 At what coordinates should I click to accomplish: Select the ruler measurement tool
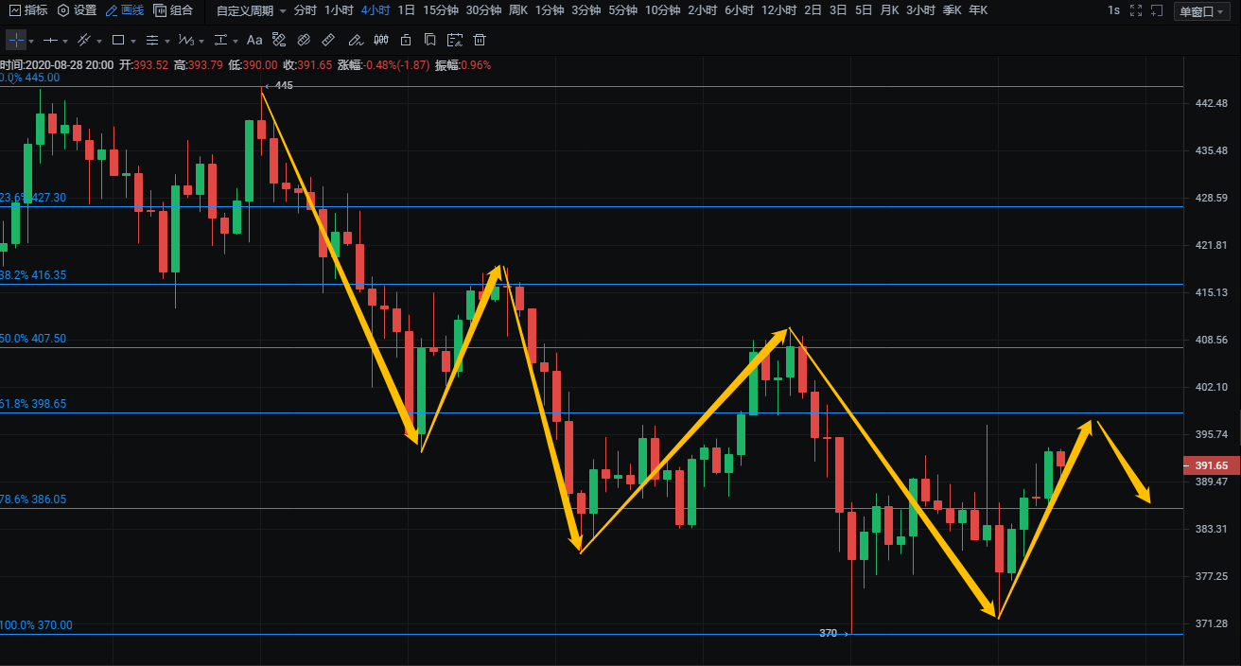pyautogui.click(x=328, y=41)
